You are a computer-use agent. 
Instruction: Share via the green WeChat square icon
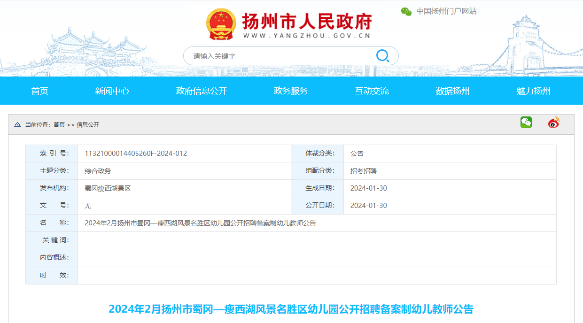(526, 123)
